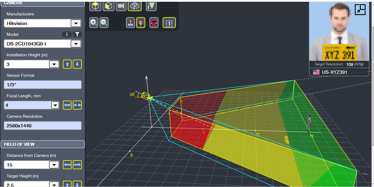Toggle the orbit rotate 3D view
The image size is (374, 187).
tap(134, 6)
